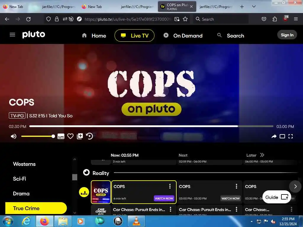The width and height of the screenshot is (303, 227).
Task: Click the Pluto logo
Action: [34, 35]
